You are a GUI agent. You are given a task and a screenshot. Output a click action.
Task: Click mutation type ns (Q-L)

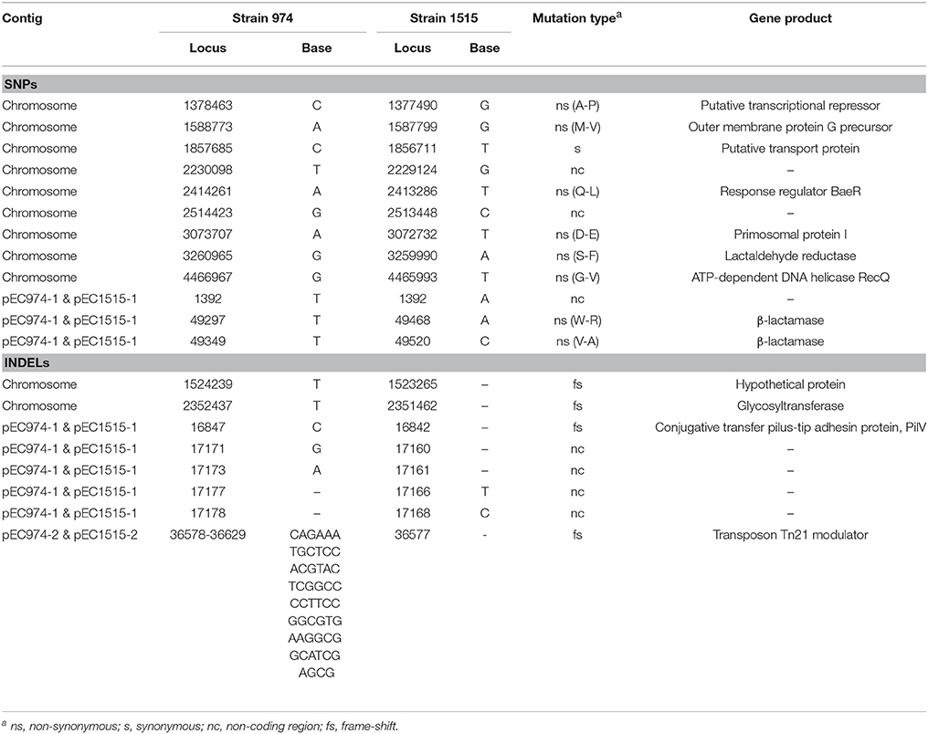pos(577,191)
